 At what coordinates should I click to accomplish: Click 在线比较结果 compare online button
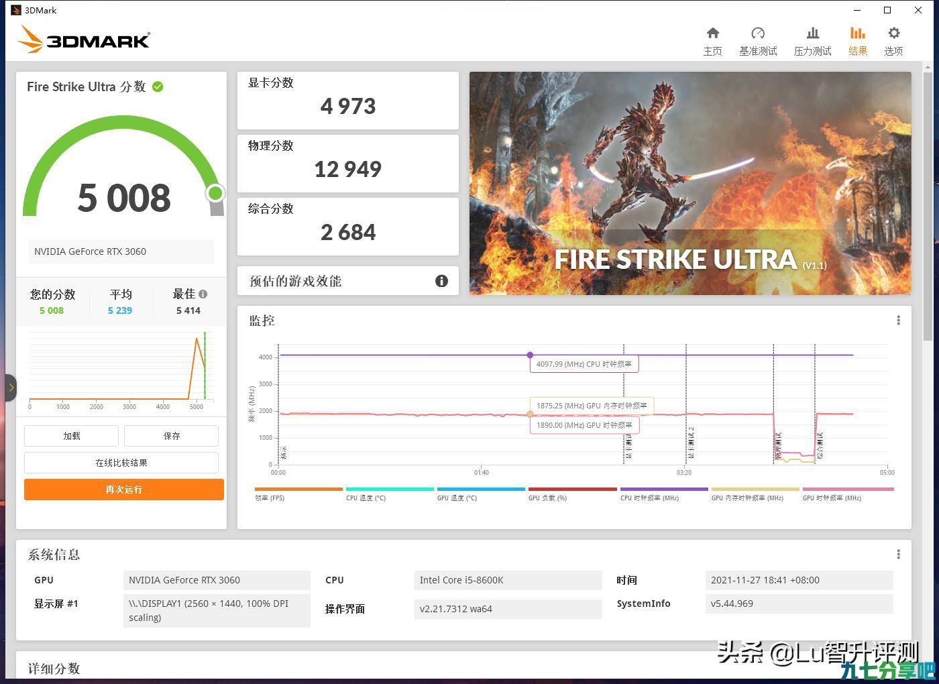pos(121,463)
